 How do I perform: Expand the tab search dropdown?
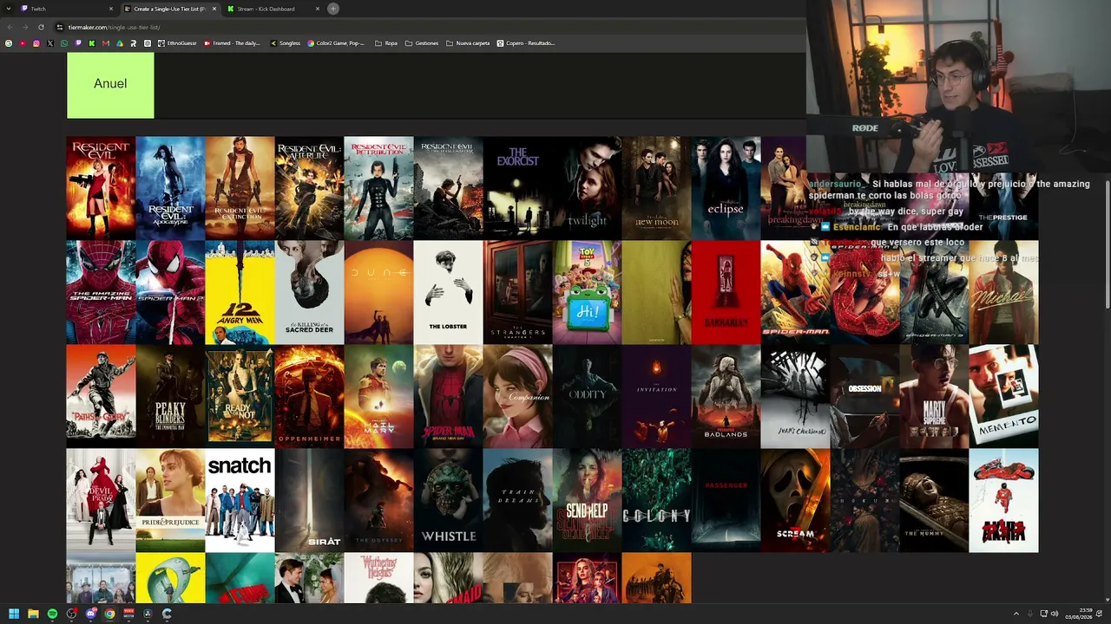[x=8, y=9]
